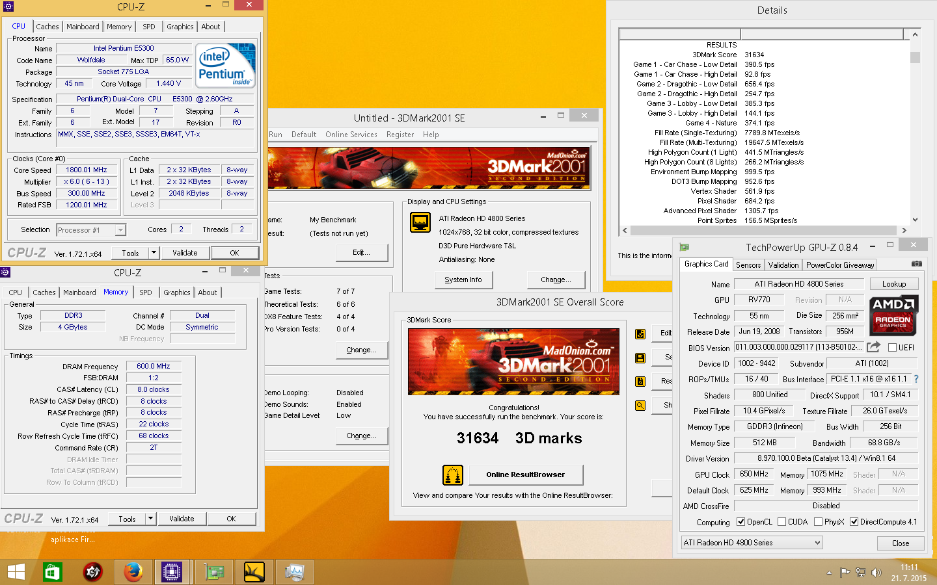Click the System Info button
937x585 pixels.
463,279
